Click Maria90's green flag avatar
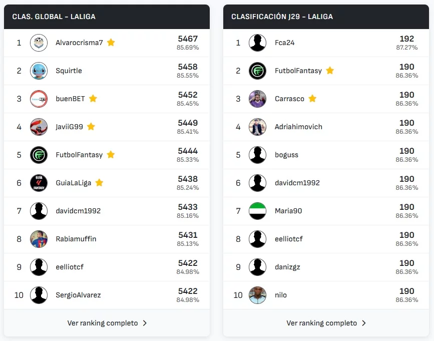This screenshot has height=341, width=434. coord(258,211)
